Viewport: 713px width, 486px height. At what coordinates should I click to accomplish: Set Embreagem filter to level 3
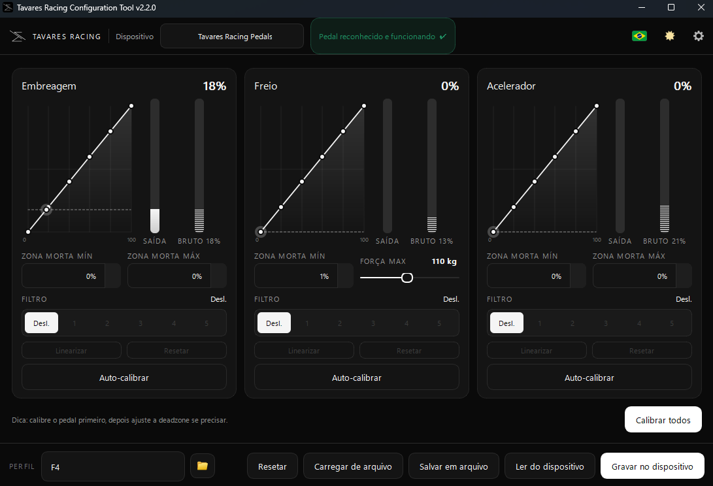tap(141, 323)
